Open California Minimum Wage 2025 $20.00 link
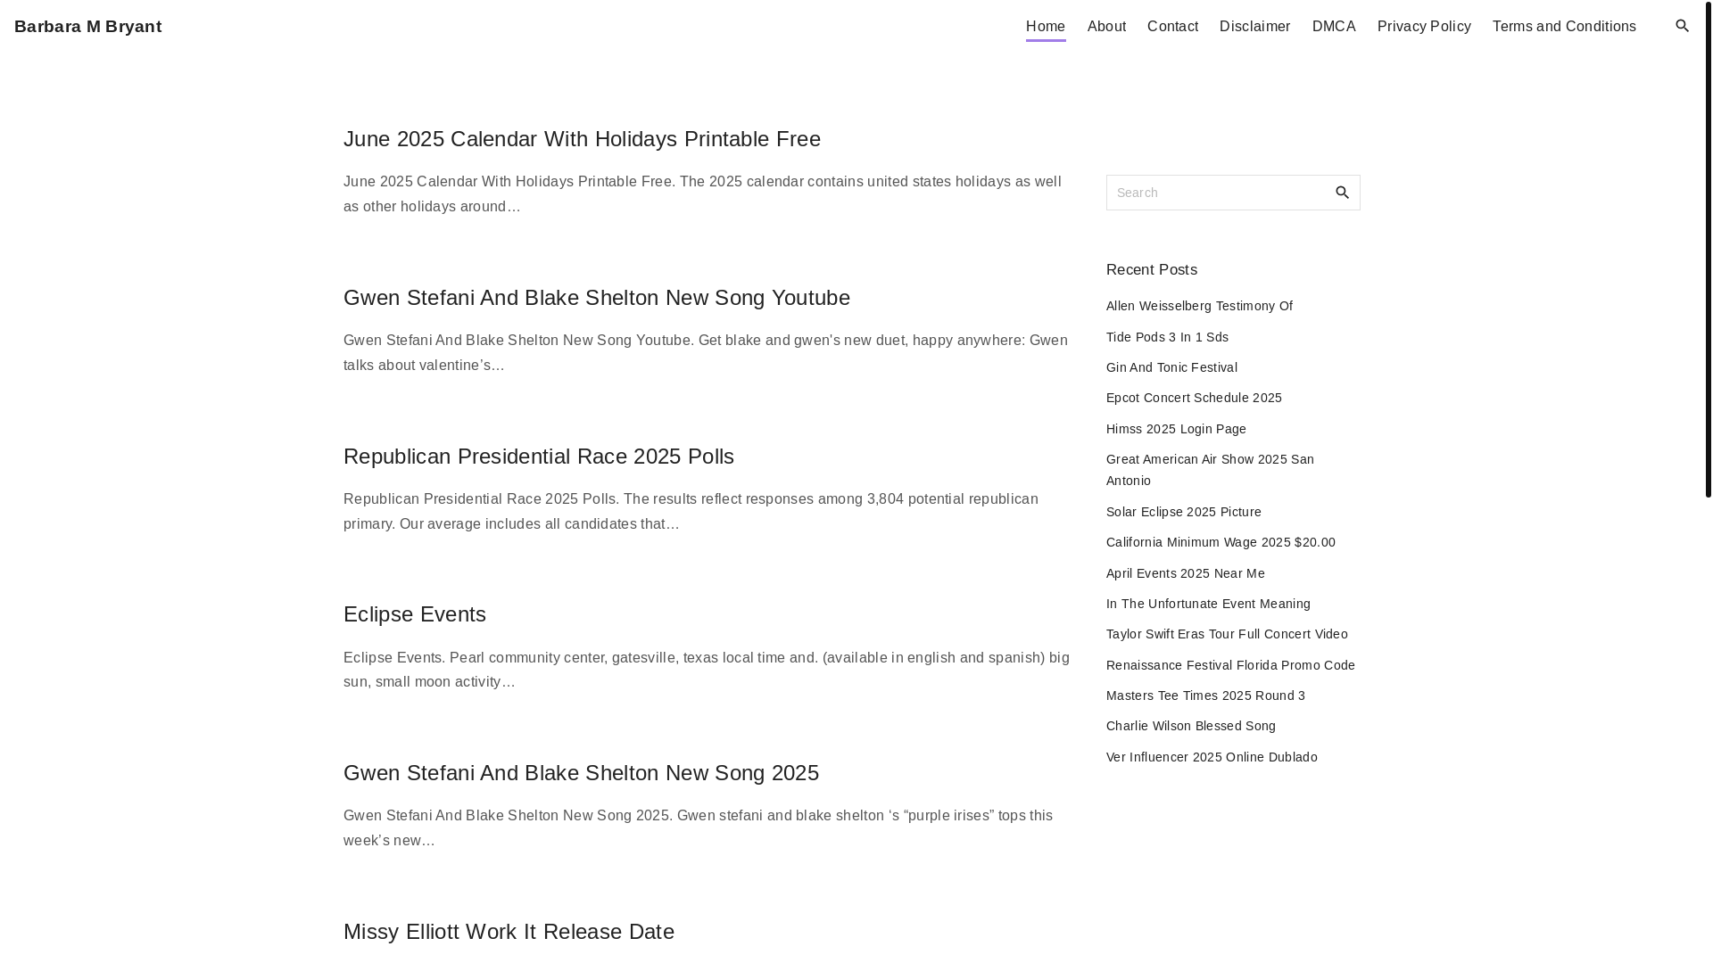Image resolution: width=1713 pixels, height=963 pixels. (1221, 542)
